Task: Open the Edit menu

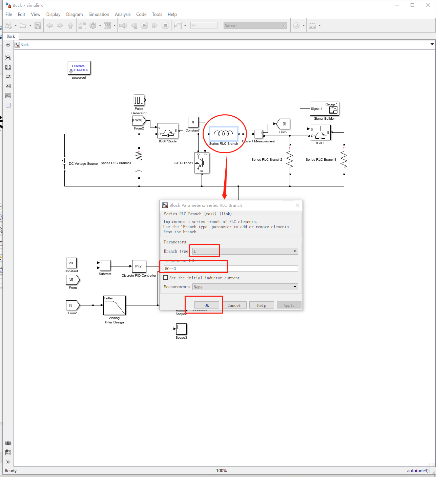Action: click(21, 14)
